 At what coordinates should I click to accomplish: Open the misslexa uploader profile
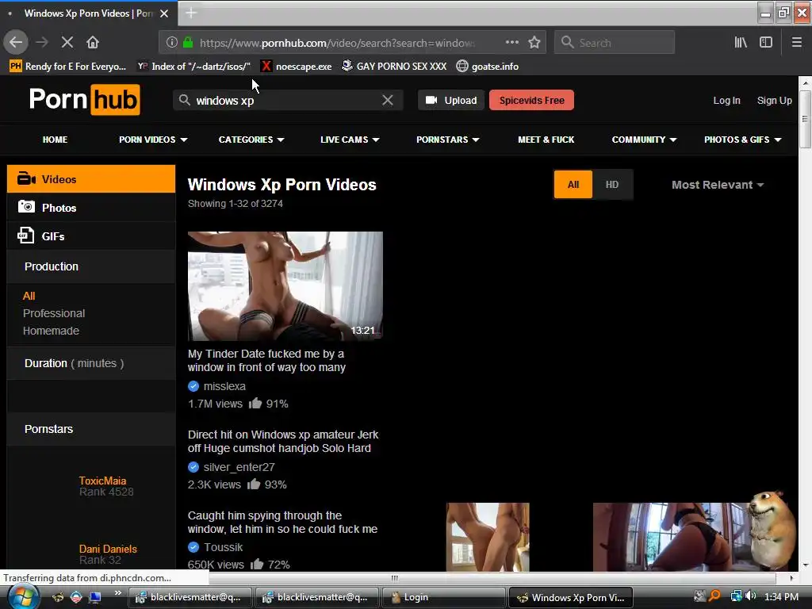pos(224,386)
